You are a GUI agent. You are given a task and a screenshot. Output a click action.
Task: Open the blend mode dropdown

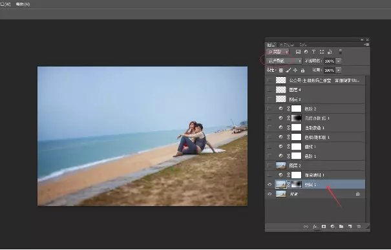pyautogui.click(x=284, y=61)
